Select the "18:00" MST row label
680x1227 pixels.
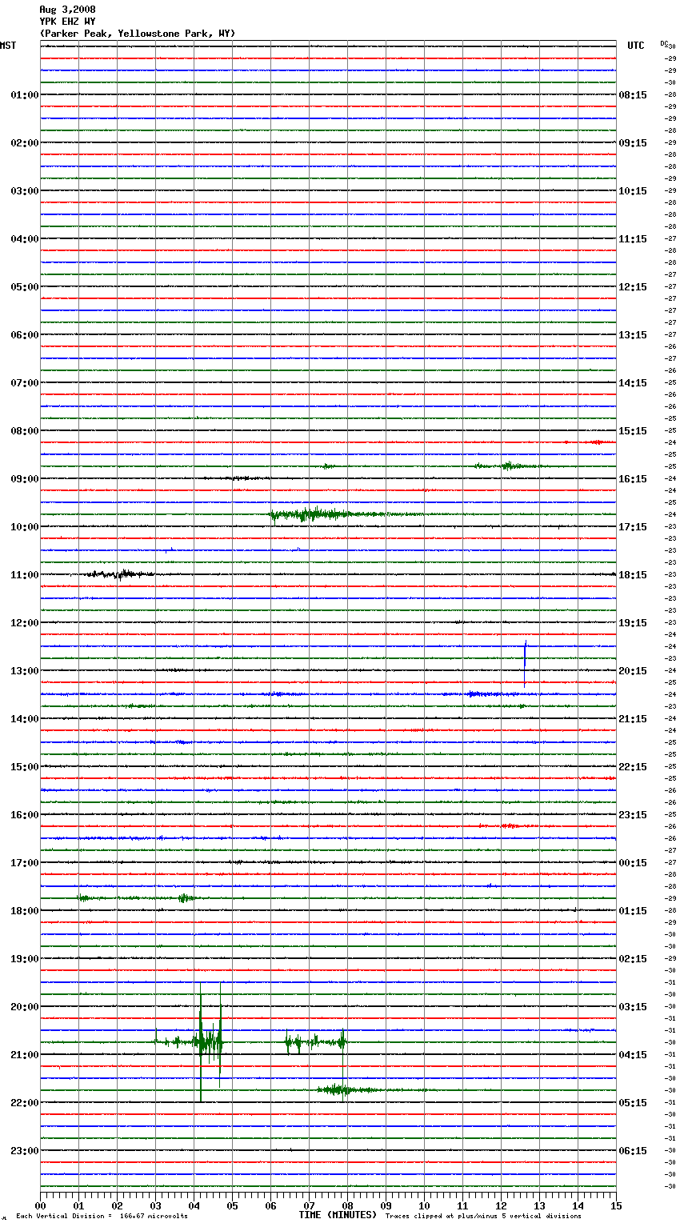tap(25, 911)
